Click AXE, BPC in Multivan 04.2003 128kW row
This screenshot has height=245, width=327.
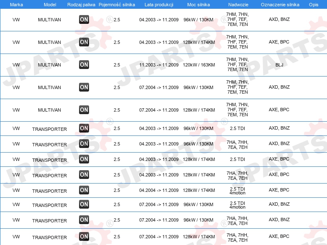click(279, 42)
